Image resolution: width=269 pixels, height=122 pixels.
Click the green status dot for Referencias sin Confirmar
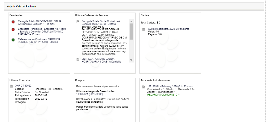tap(13, 40)
